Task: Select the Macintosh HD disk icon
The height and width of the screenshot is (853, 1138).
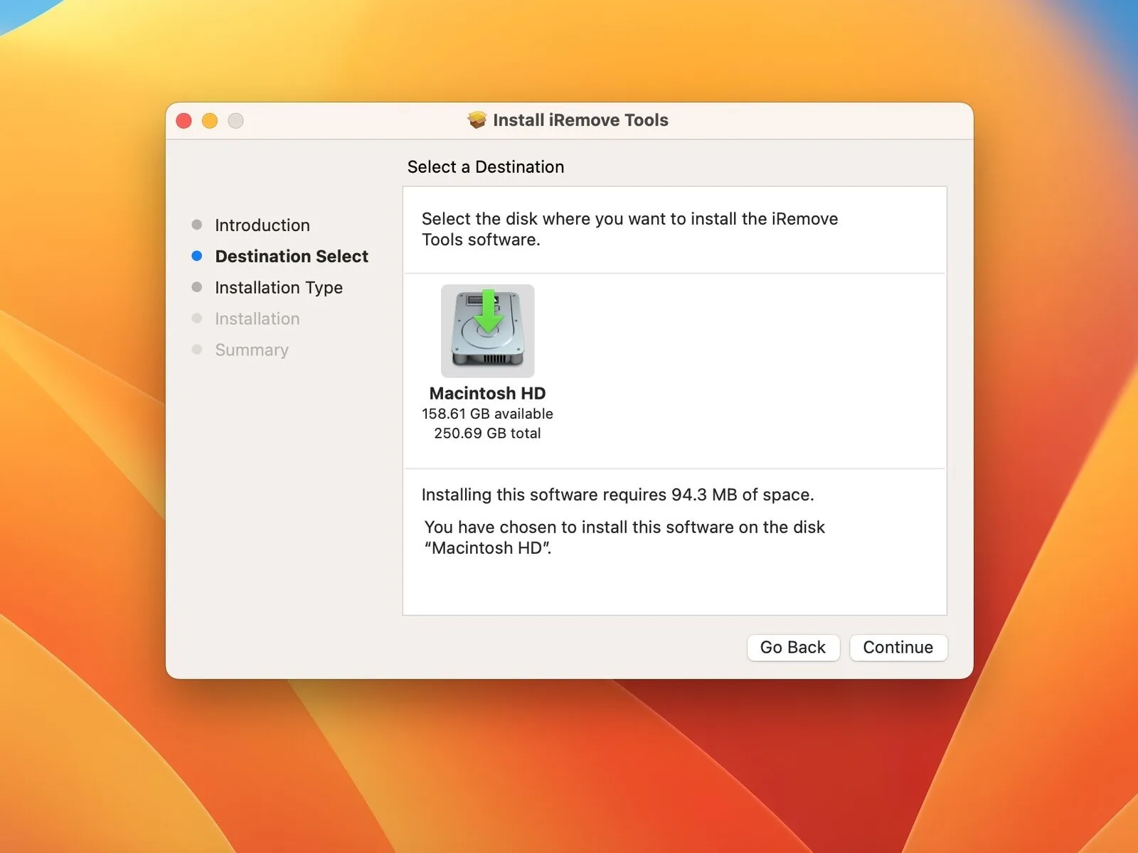Action: [487, 331]
